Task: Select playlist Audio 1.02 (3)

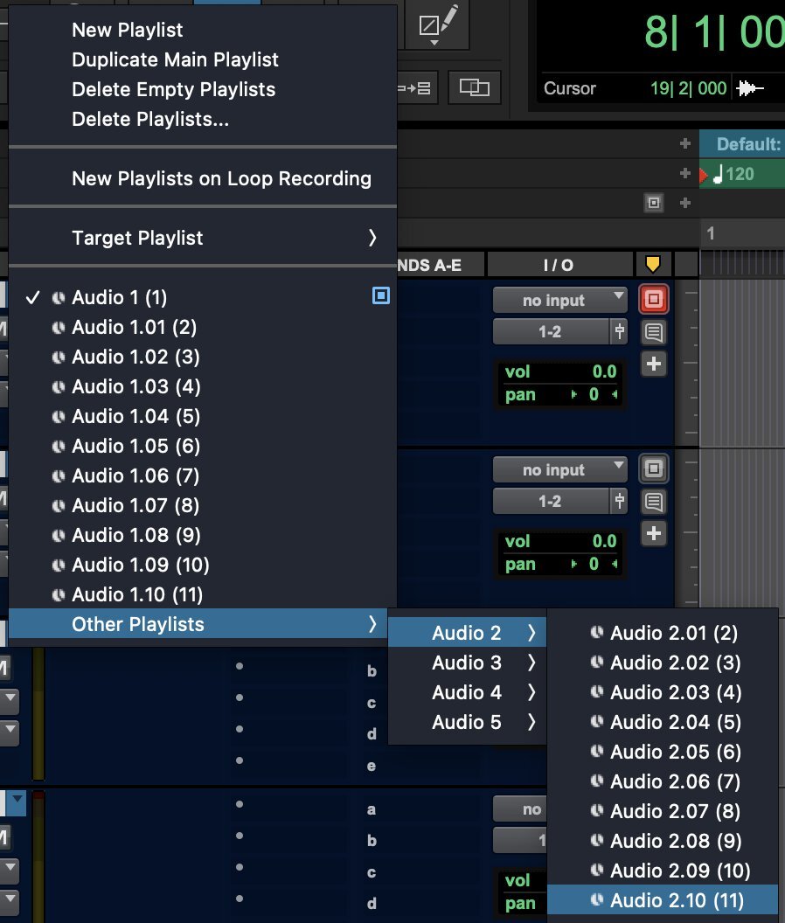Action: pyautogui.click(x=203, y=357)
